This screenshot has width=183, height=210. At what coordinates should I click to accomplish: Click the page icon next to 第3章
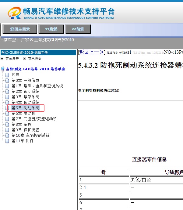click(x=7, y=97)
